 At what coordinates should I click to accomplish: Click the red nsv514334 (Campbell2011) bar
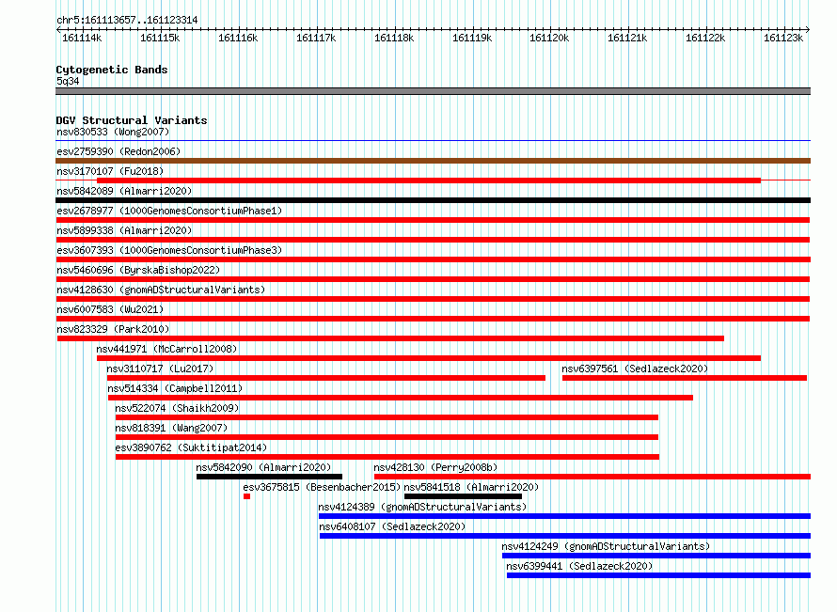point(401,398)
